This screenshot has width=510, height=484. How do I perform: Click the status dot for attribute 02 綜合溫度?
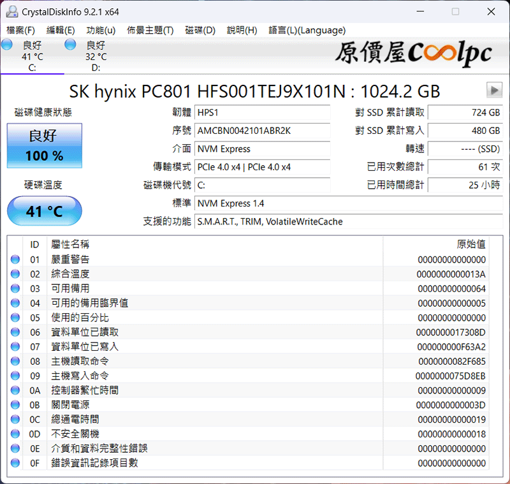(15, 274)
